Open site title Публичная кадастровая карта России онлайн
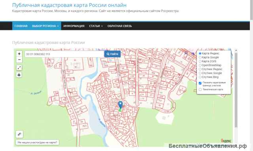Viewport: 253px width, 151px height. (70, 5)
